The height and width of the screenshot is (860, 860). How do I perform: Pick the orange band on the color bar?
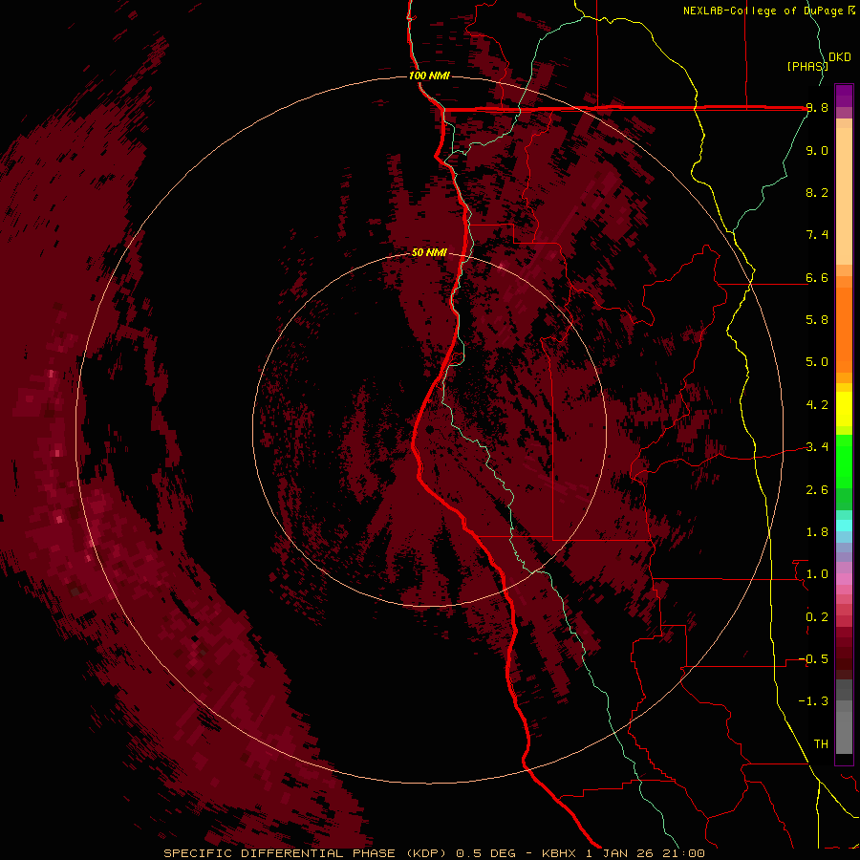(844, 329)
